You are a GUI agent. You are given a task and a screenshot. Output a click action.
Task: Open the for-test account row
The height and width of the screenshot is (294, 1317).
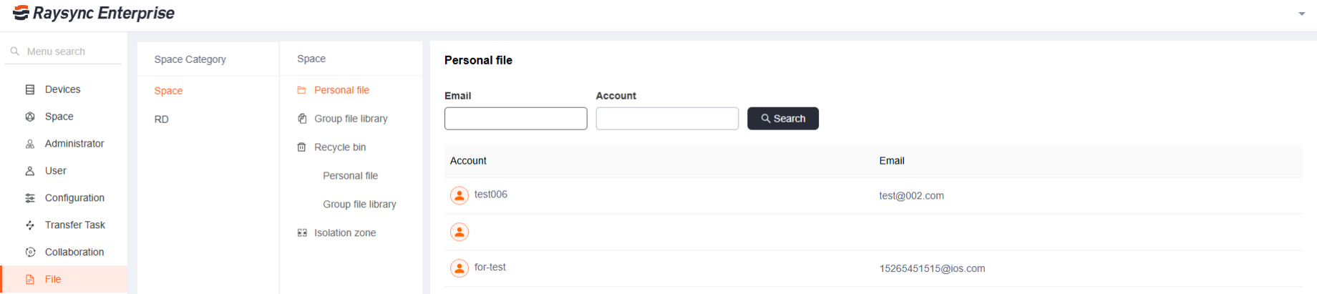(x=873, y=268)
